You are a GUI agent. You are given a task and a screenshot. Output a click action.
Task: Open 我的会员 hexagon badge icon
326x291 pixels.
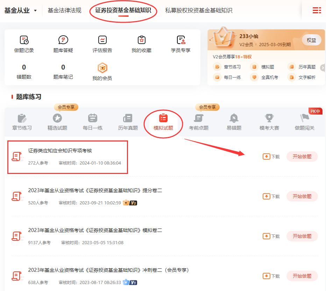pos(102,68)
